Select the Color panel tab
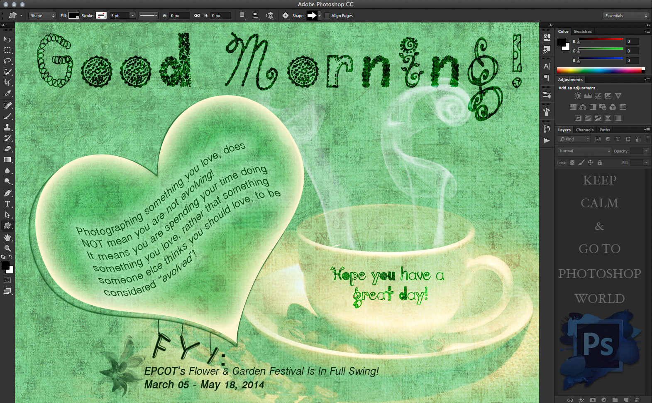 pyautogui.click(x=563, y=32)
